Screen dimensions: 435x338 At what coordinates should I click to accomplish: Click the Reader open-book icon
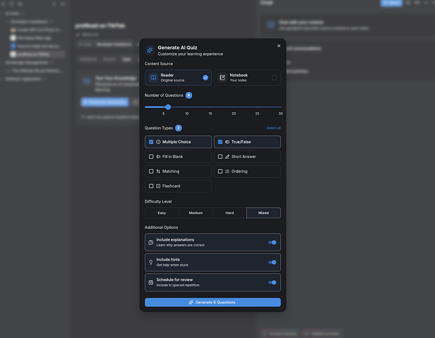pos(153,78)
